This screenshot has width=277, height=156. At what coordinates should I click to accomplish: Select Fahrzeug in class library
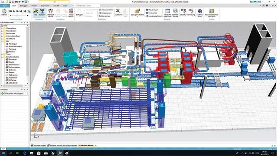point(13,49)
